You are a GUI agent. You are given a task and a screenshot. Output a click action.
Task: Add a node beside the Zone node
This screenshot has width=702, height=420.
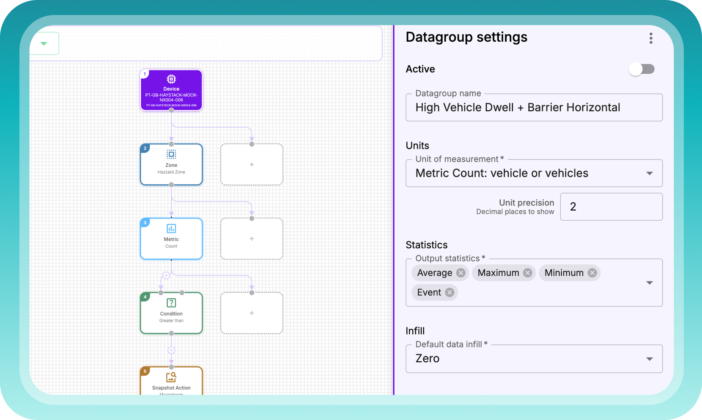tap(252, 165)
